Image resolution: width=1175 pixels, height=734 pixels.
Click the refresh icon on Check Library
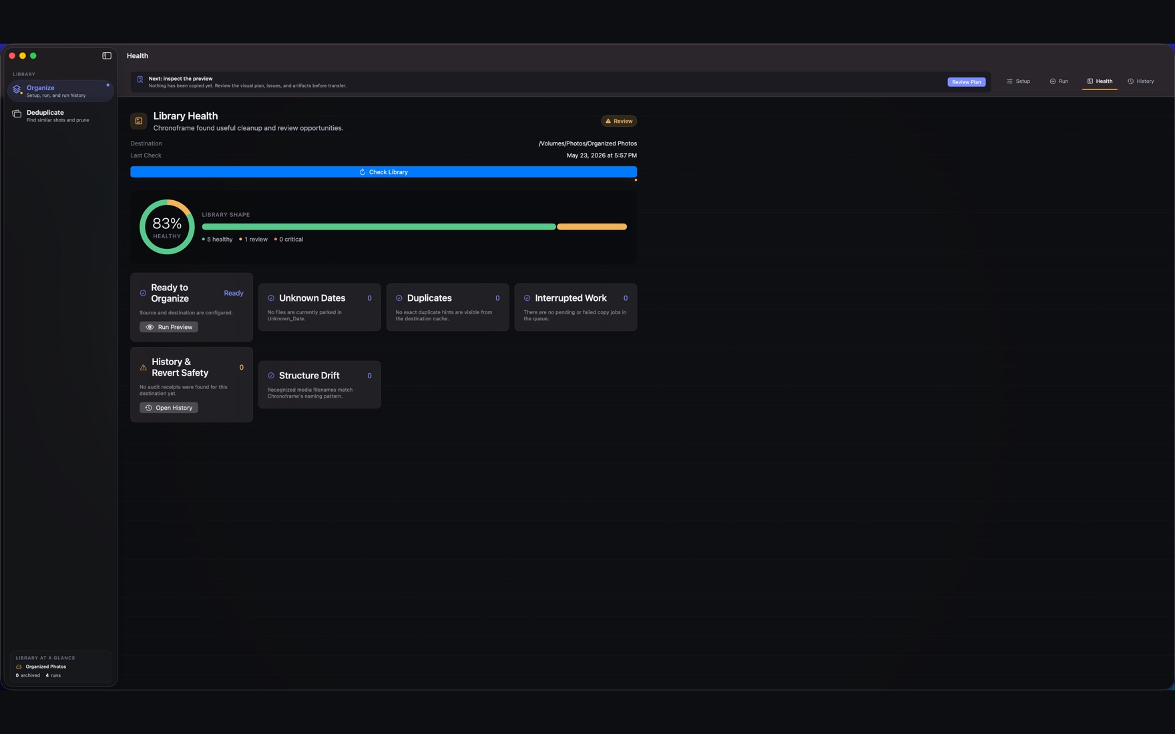(363, 172)
